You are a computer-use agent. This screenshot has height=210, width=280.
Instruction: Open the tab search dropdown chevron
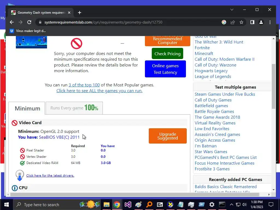tap(232, 10)
